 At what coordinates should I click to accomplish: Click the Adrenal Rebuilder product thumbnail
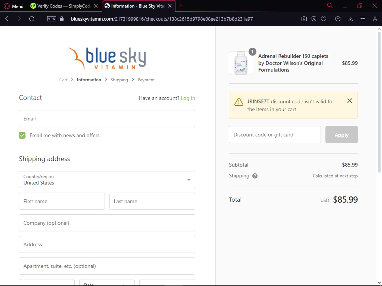coord(241,63)
